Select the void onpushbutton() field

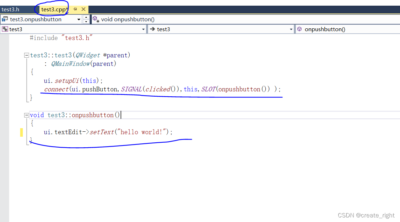click(246, 19)
